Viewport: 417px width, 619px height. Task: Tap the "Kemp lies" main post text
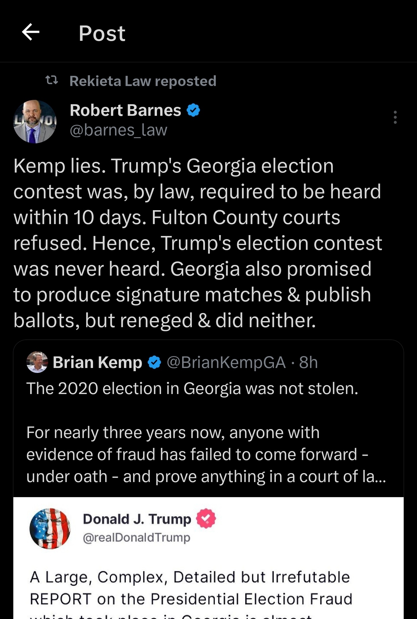(x=197, y=243)
